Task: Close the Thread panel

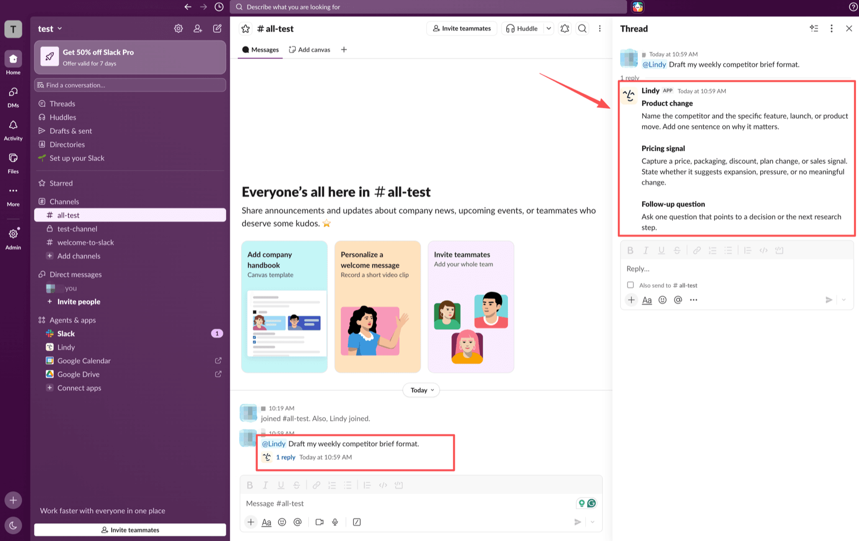Action: [849, 28]
